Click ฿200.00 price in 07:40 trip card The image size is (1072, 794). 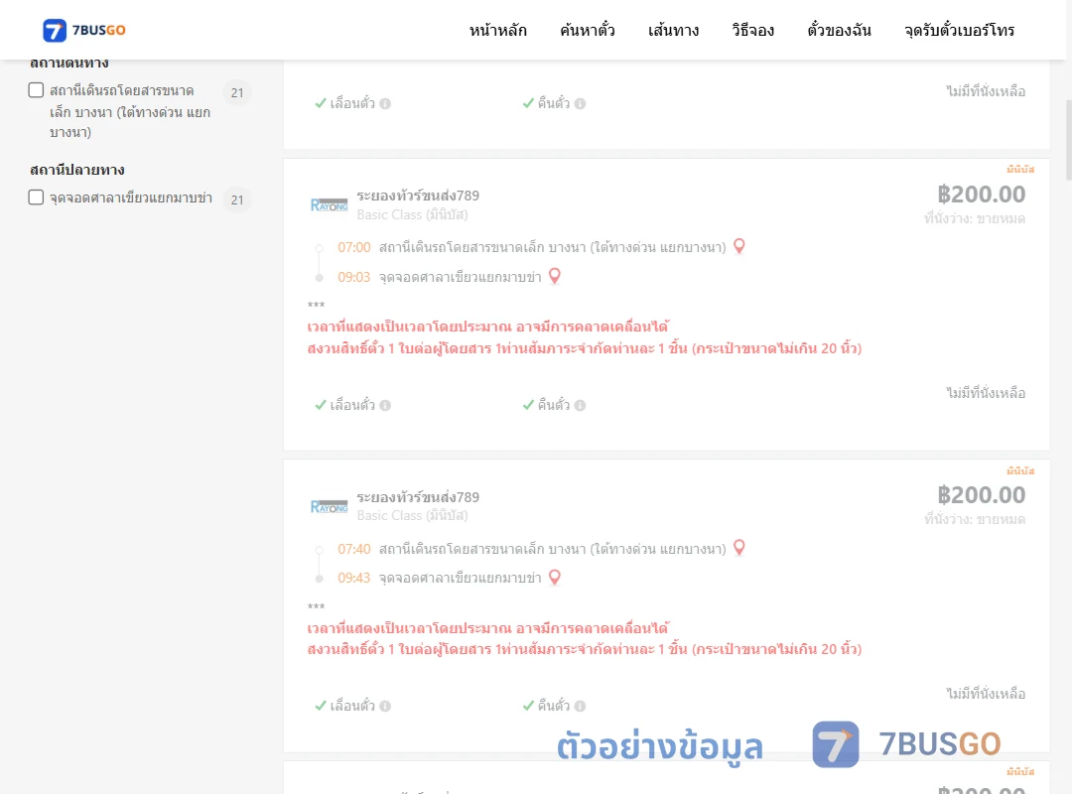tap(981, 495)
